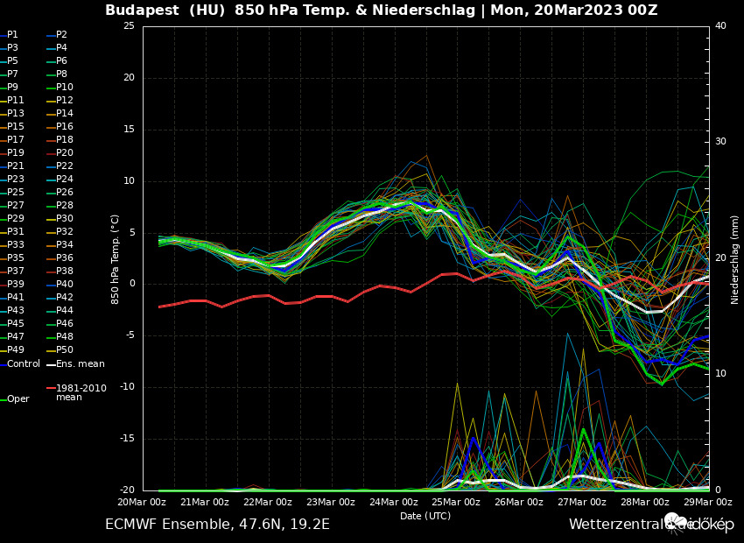Click the 20Mar 00z date axis label
This screenshot has height=543, width=744.
point(142,503)
